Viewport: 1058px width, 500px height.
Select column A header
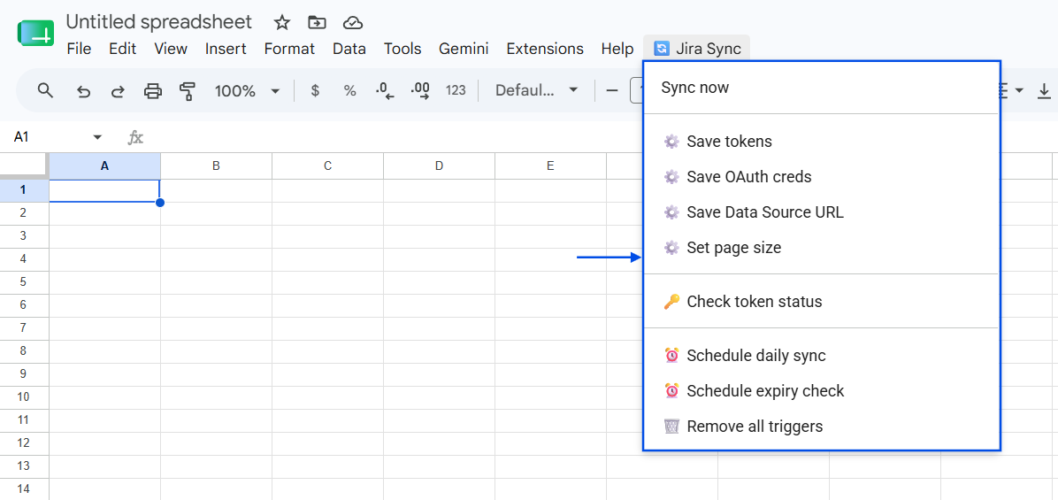[104, 166]
